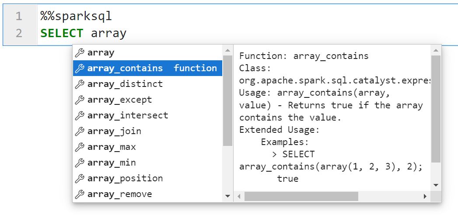Click the documentation horizontal scroll left arrow
The width and height of the screenshot is (458, 218).
239,197
